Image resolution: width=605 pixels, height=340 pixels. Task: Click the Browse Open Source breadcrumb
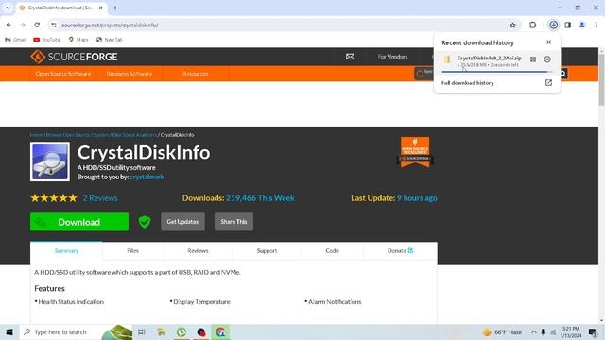[68, 135]
